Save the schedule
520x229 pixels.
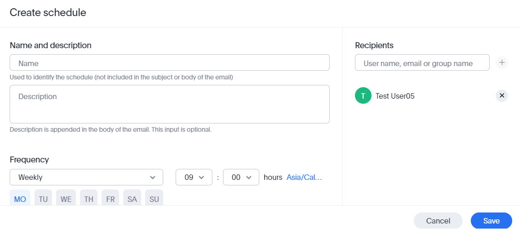(491, 221)
